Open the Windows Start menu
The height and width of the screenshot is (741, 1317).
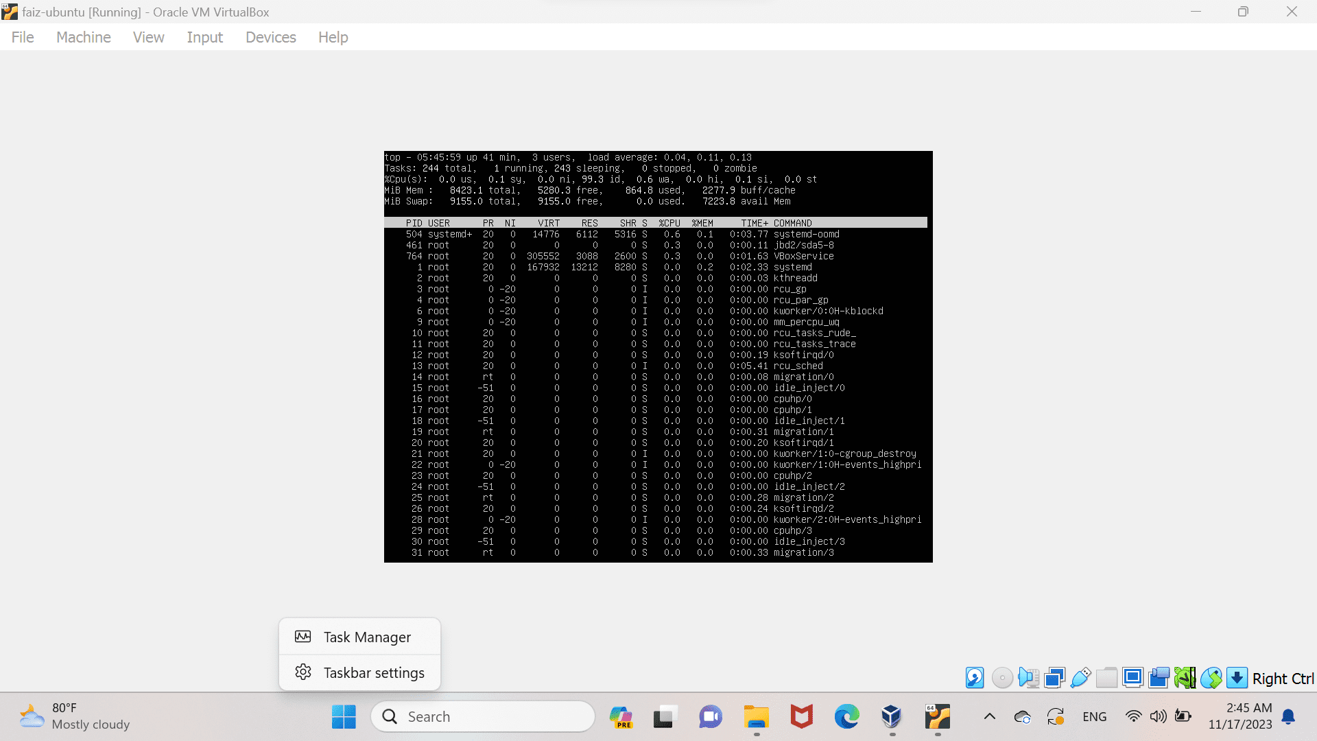(x=344, y=717)
